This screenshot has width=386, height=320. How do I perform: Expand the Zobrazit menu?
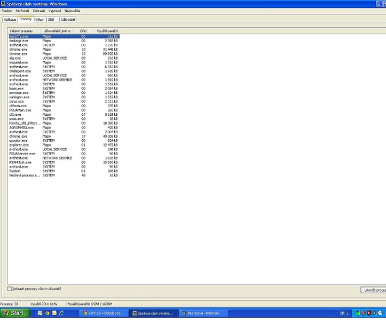pos(38,11)
